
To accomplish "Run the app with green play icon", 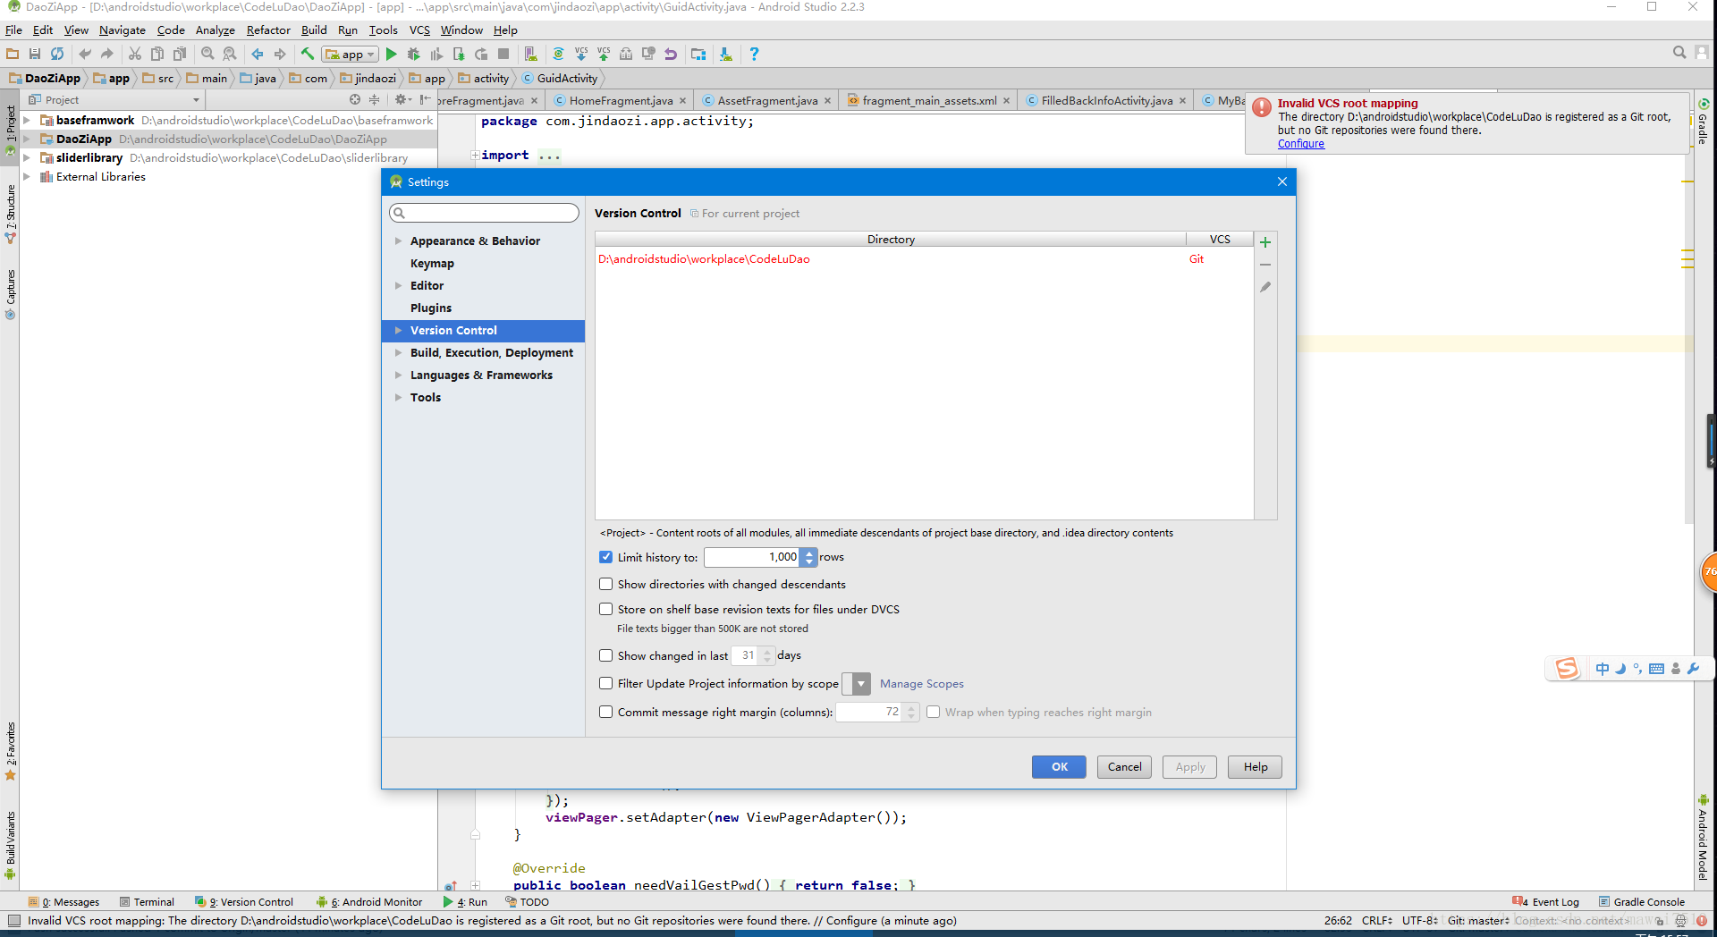I will (x=391, y=55).
